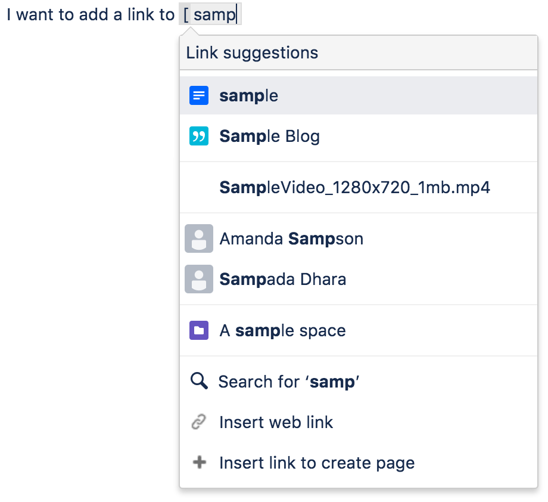548x502 pixels.
Task: Click the blue page icon beside sample
Action: pyautogui.click(x=199, y=95)
